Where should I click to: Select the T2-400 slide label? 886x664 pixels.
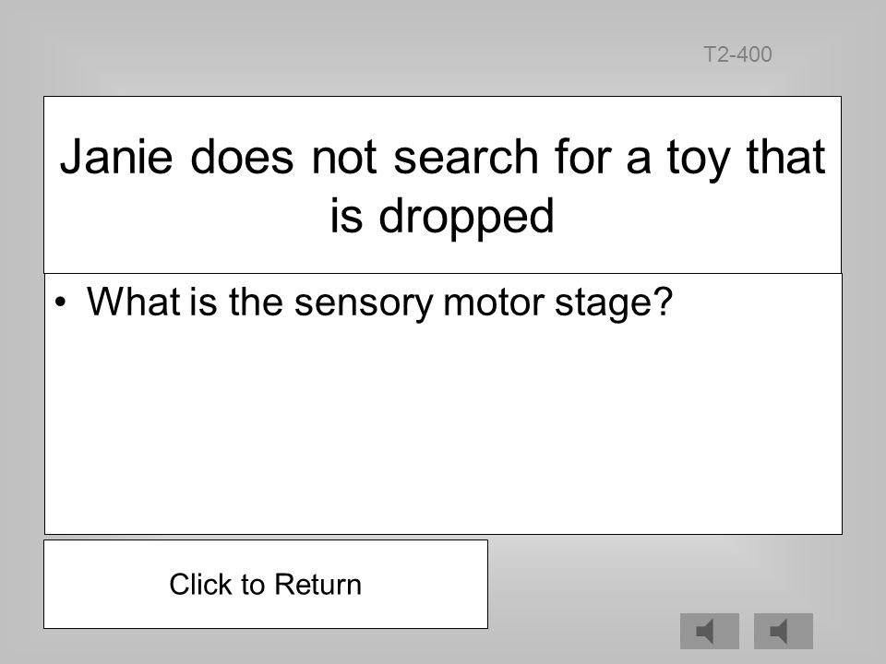click(737, 54)
